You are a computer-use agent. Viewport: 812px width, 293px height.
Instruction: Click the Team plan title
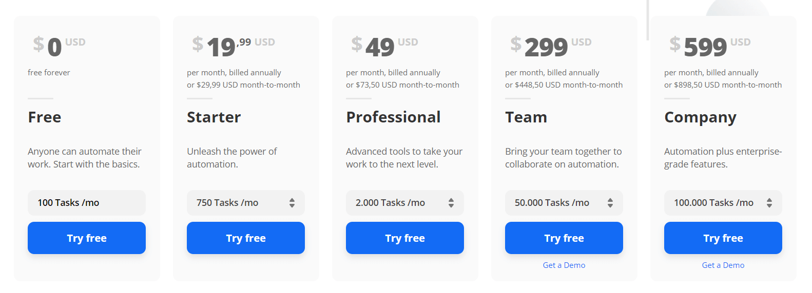[x=526, y=117]
